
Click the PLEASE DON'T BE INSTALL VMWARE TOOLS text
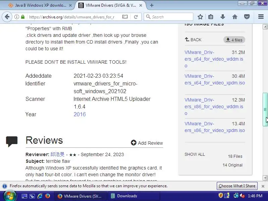click(76, 62)
